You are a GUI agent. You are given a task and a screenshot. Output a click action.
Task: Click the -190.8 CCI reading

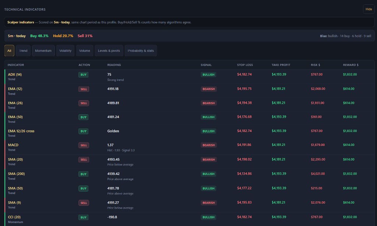point(112,217)
